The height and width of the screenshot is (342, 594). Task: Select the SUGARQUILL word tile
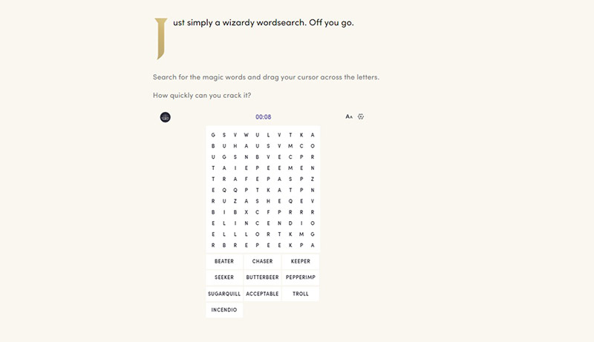click(x=224, y=294)
